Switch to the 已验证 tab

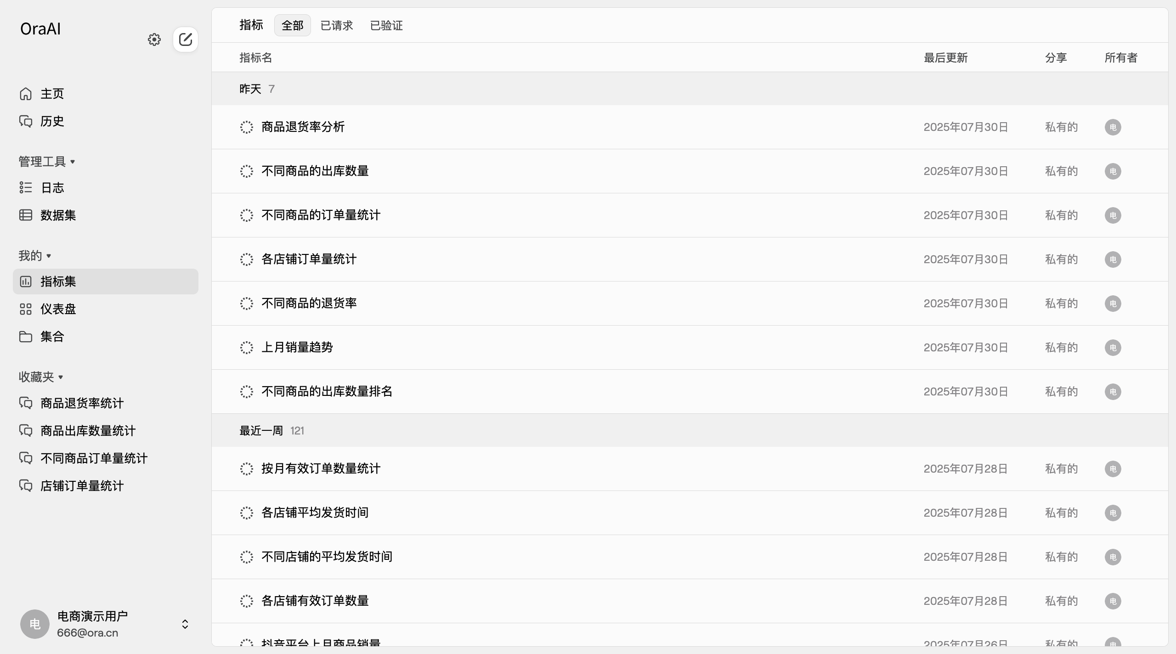(x=386, y=25)
